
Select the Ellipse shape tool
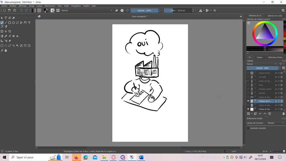pos(13,23)
